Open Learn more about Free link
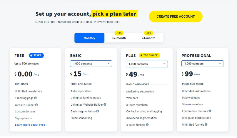The height and width of the screenshot is (138, 237). pos(31,125)
